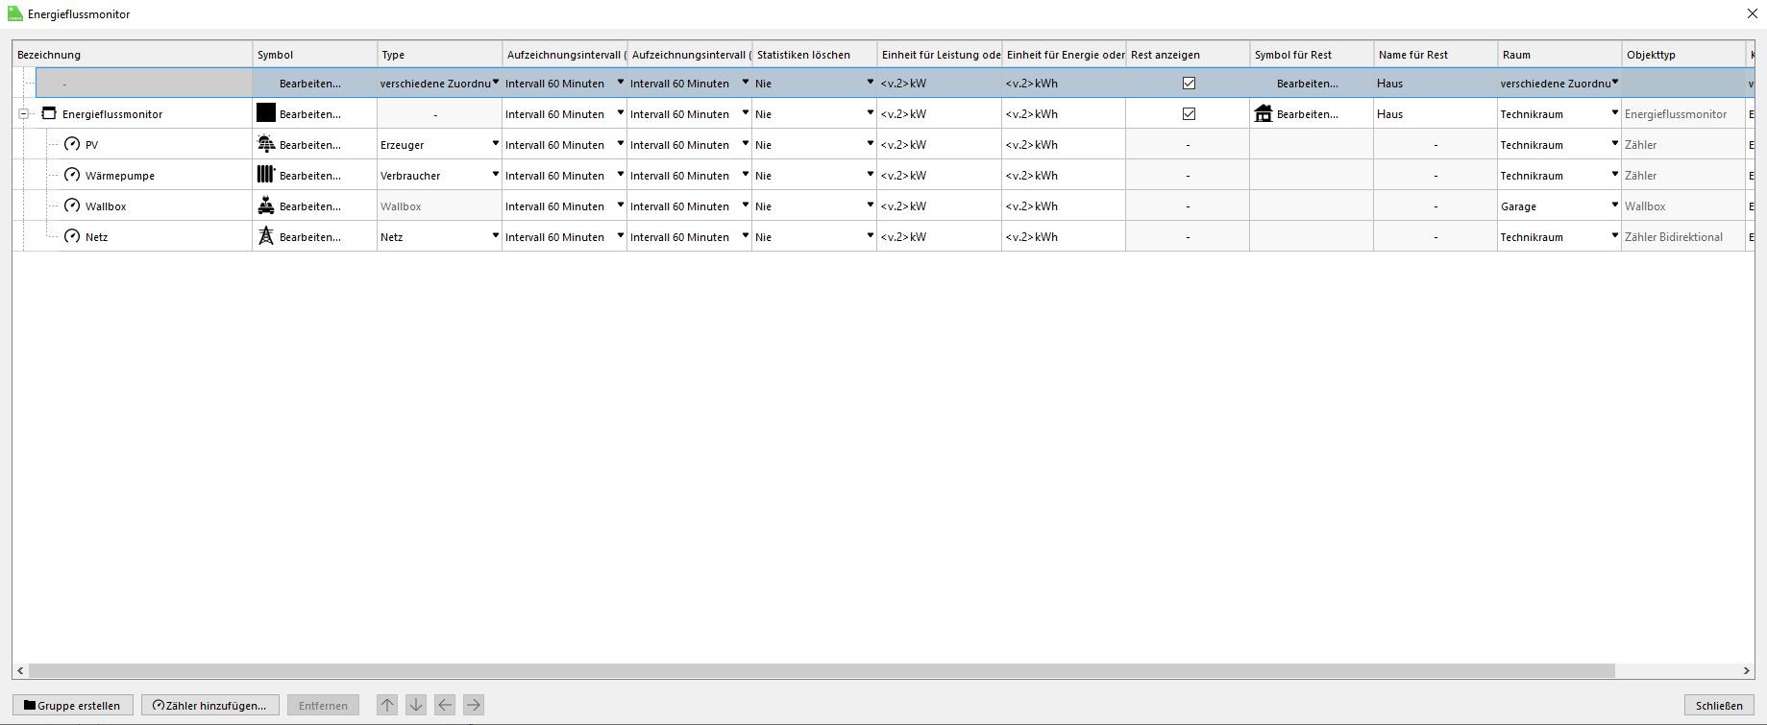Click power unit field <v.2>kW for PV
The image size is (1767, 725).
click(939, 145)
